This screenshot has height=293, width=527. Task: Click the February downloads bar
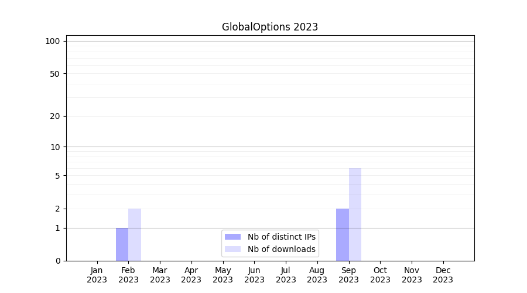click(x=135, y=234)
